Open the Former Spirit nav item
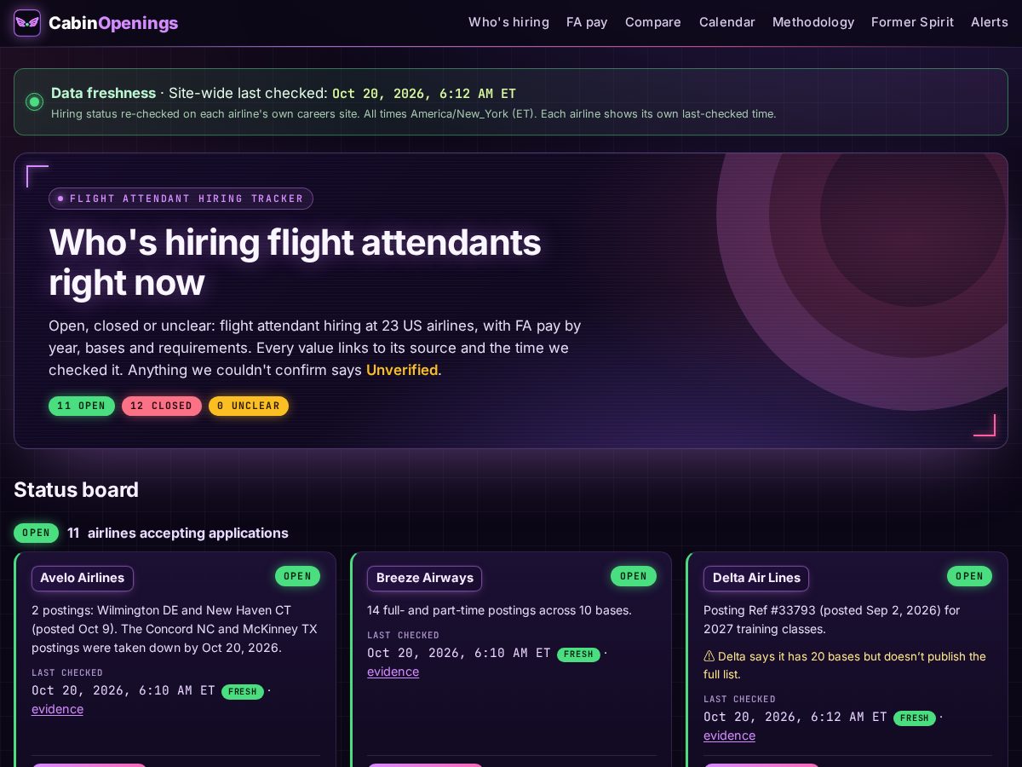This screenshot has height=767, width=1022. 913,22
